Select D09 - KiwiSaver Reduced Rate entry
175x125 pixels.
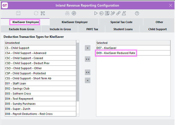click(116, 53)
